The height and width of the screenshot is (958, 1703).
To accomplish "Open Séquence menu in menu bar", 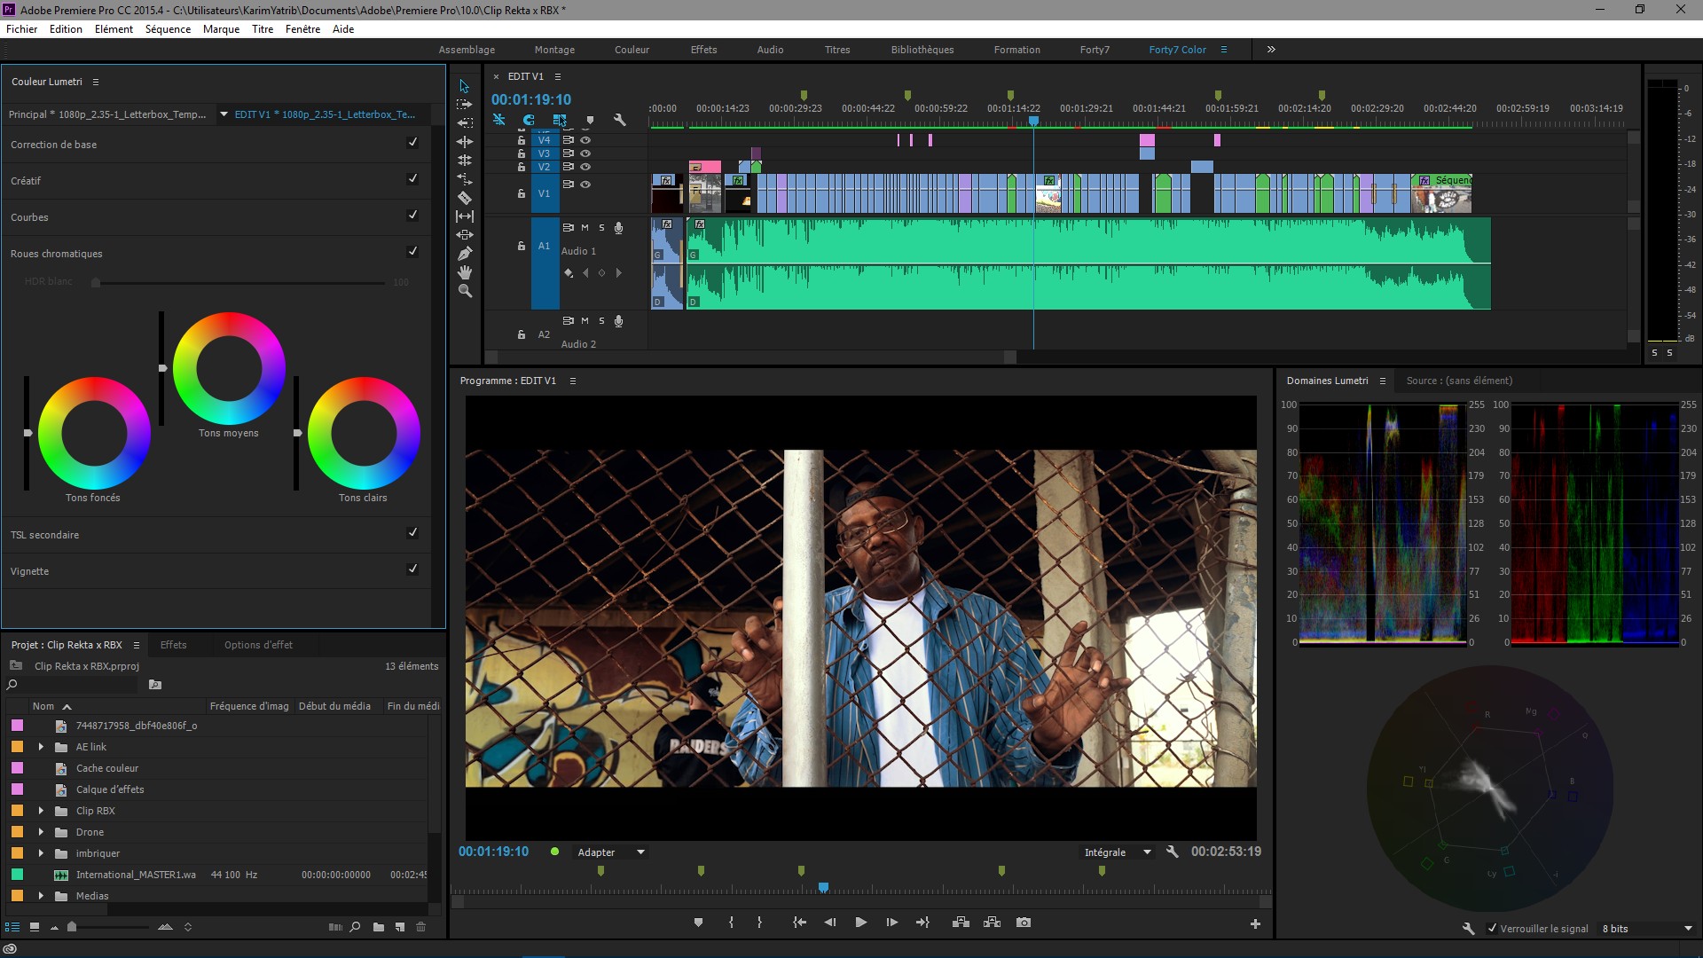I will (168, 28).
